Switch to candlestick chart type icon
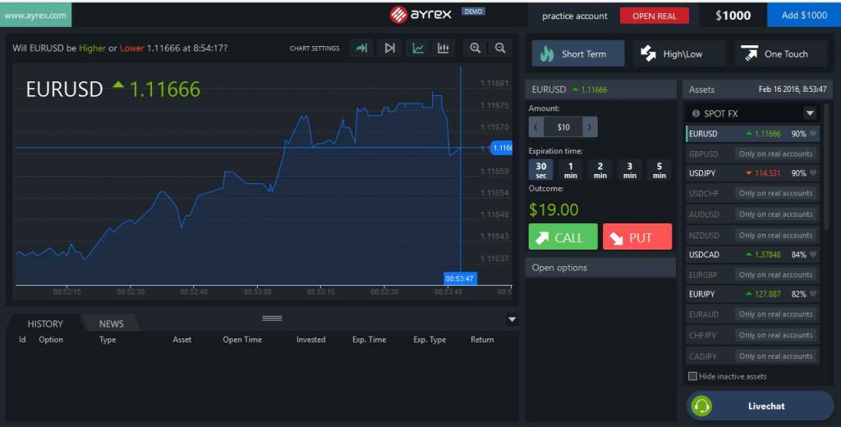The width and height of the screenshot is (841, 427). [443, 48]
